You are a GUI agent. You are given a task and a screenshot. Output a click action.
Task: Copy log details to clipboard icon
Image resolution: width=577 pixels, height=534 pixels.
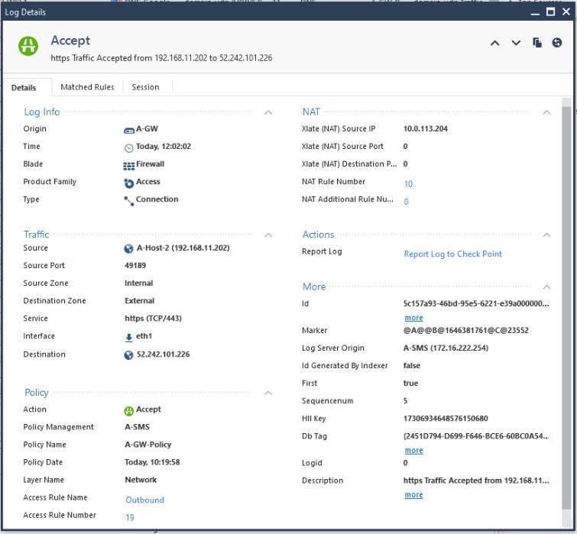(x=537, y=43)
